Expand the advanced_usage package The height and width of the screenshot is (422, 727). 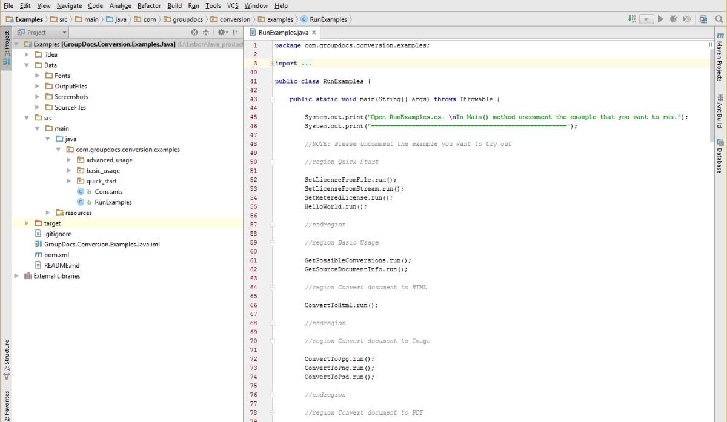[x=69, y=160]
